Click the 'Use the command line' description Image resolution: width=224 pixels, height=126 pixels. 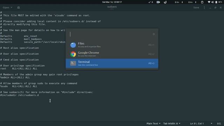(x=88, y=65)
